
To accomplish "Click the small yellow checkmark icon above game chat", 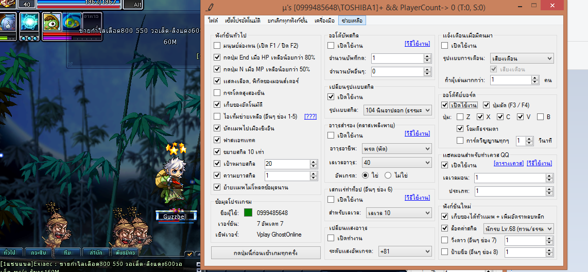I will (190, 254).
